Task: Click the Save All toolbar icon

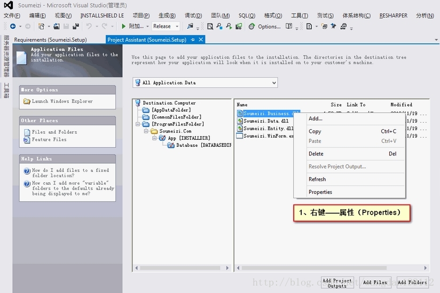Action: [x=75, y=26]
